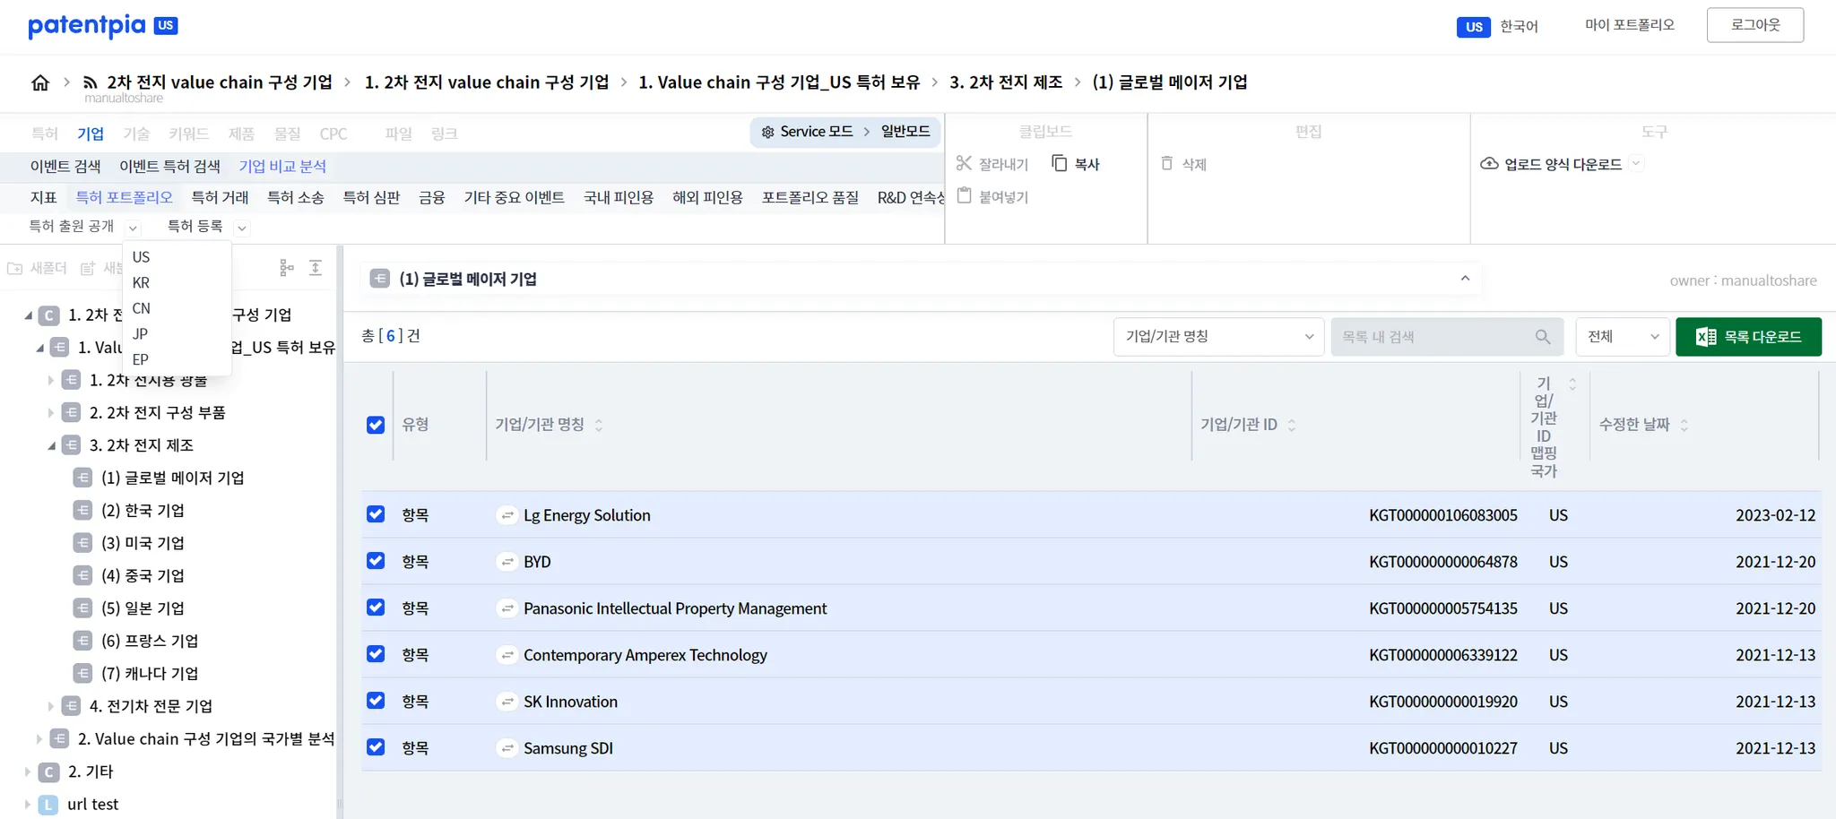
Task: Collapse the 3. 2차 전지 제조 node
Action: click(51, 445)
